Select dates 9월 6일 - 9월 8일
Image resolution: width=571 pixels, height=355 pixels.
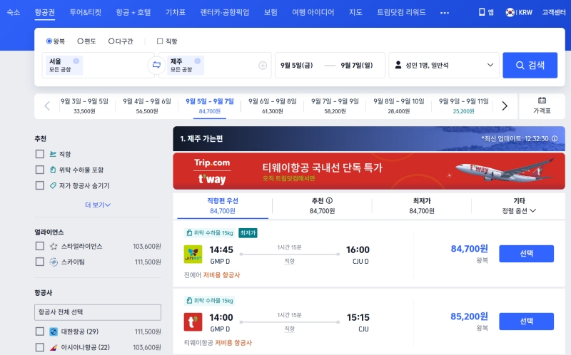coord(273,106)
